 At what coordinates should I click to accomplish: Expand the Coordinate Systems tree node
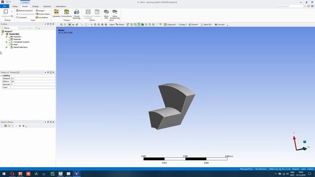pos(6,42)
